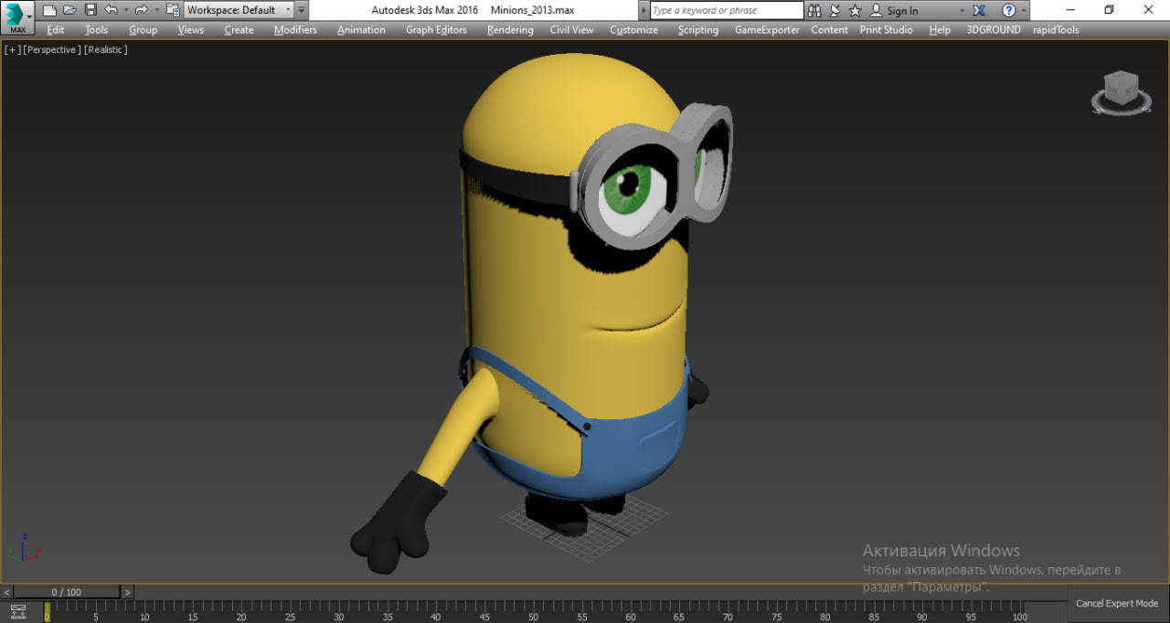Open the Rendering menu
Image resolution: width=1170 pixels, height=623 pixels.
[510, 29]
